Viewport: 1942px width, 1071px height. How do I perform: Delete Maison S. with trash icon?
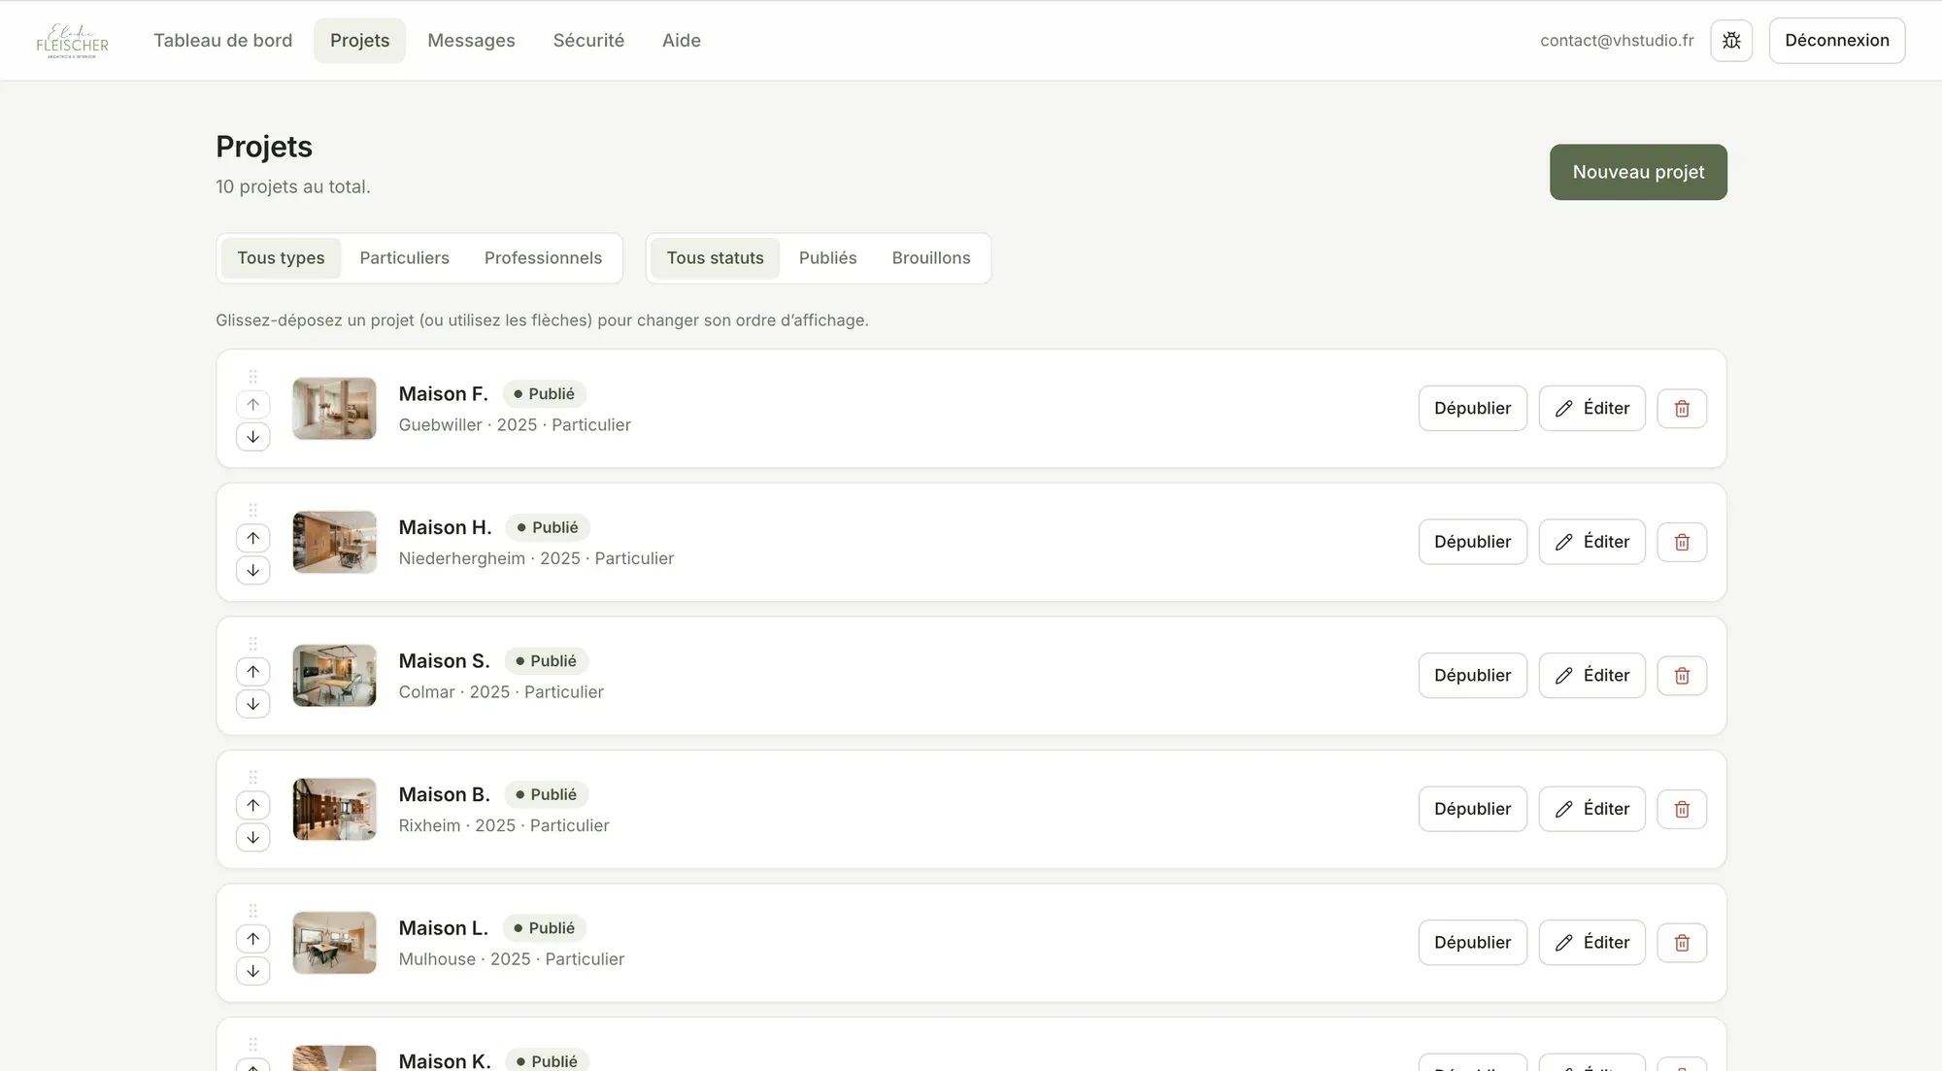[x=1682, y=676]
